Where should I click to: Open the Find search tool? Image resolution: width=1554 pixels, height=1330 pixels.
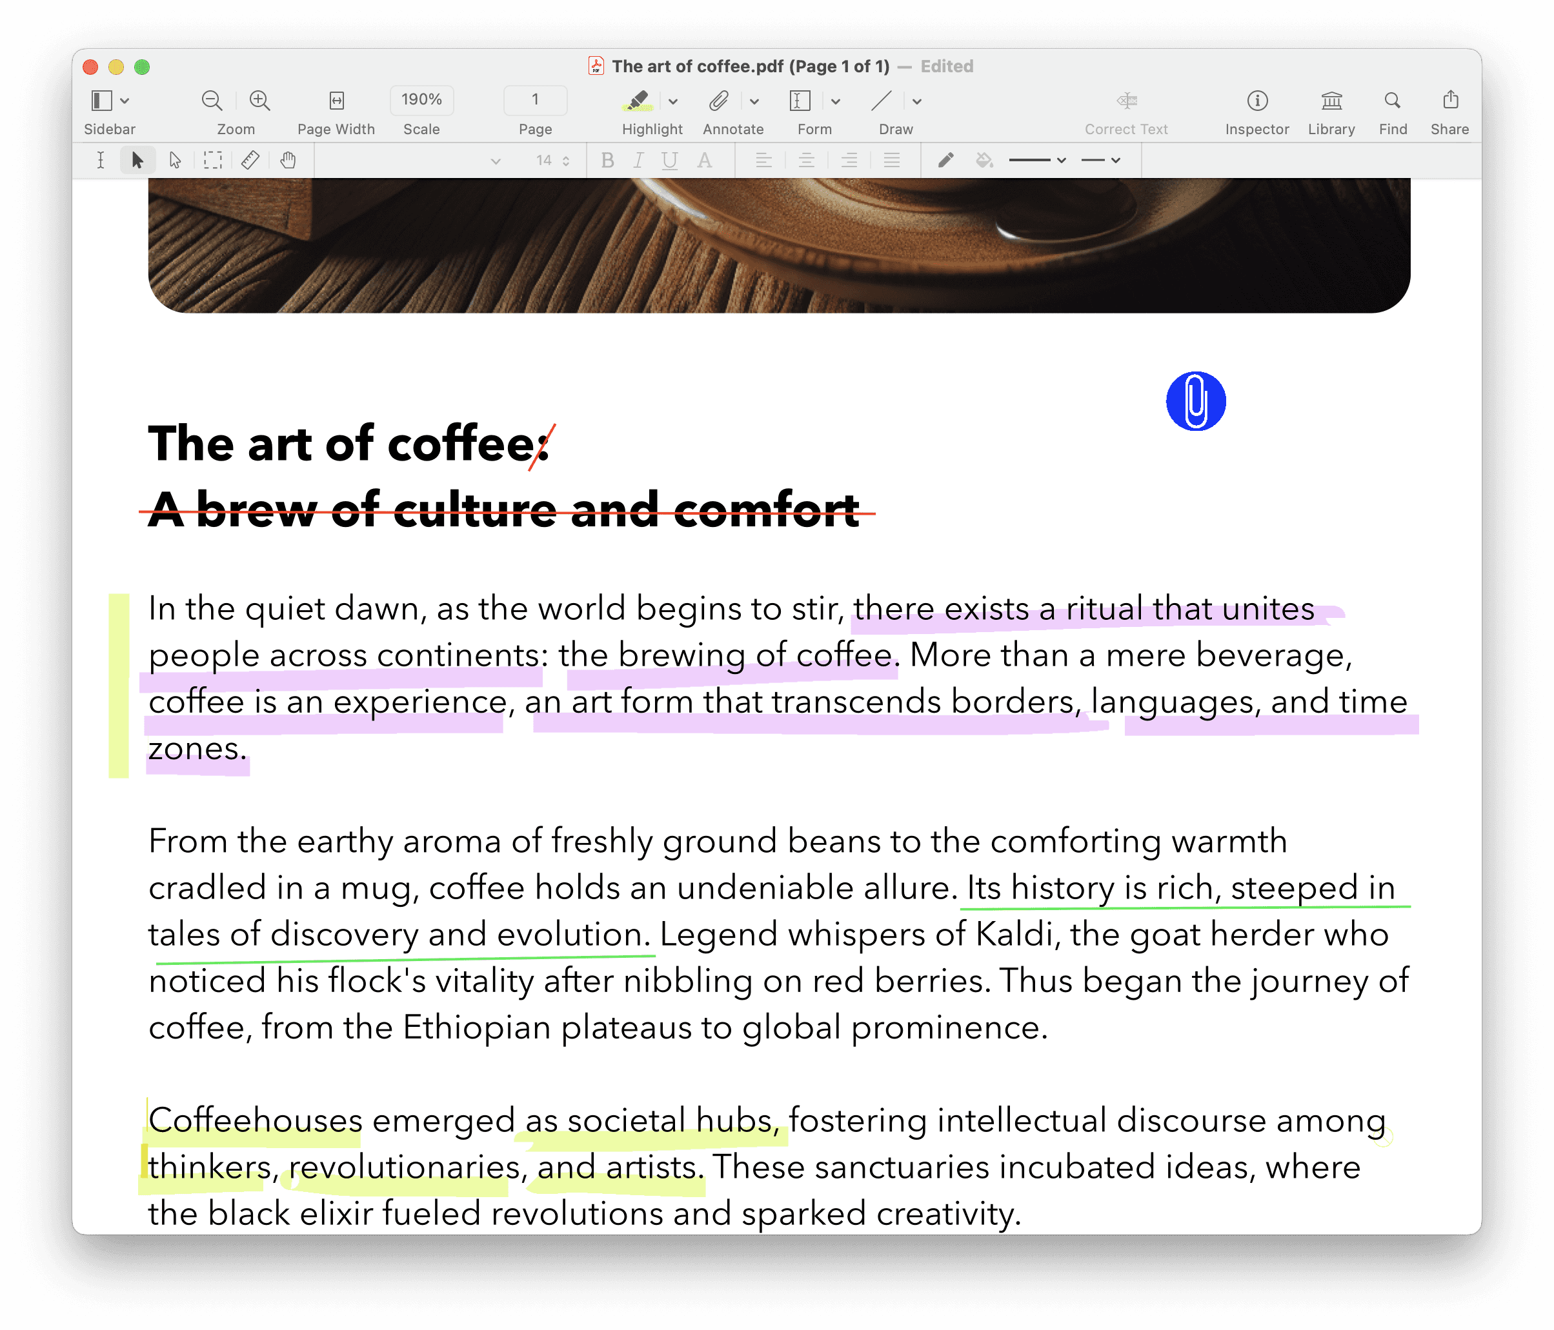pyautogui.click(x=1392, y=101)
